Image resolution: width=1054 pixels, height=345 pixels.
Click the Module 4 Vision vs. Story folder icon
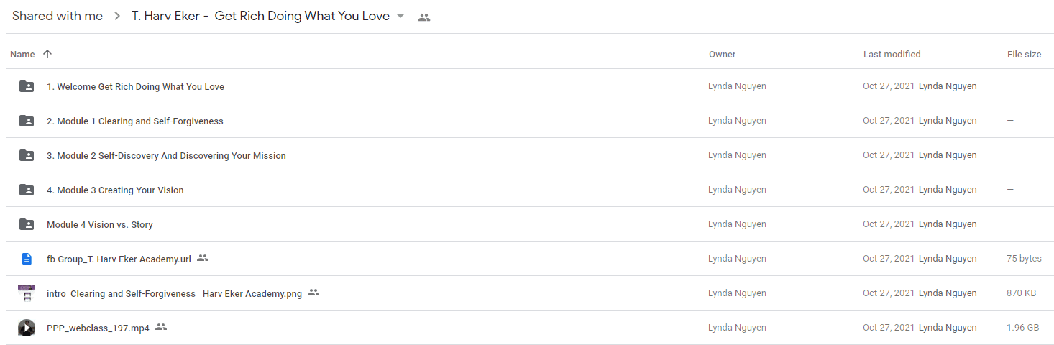27,224
